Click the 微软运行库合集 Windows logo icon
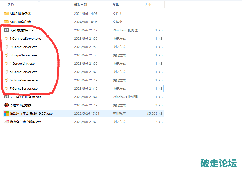The height and width of the screenshot is (169, 242). click(x=6, y=113)
